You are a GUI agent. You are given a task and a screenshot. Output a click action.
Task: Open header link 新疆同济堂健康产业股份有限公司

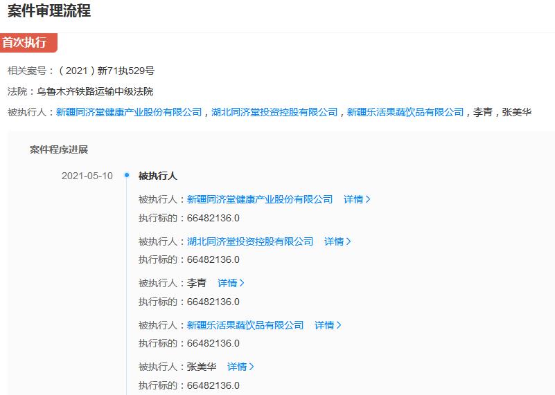click(x=129, y=112)
